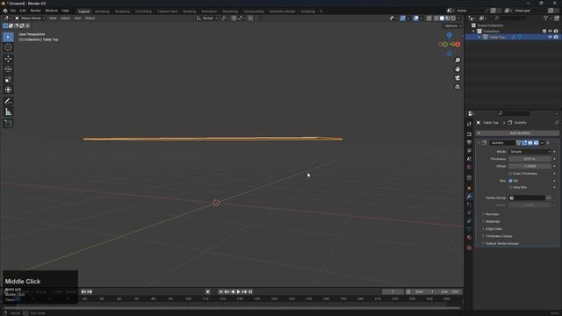The image size is (562, 316).
Task: Disable Table Top render camera icon
Action: click(556, 37)
